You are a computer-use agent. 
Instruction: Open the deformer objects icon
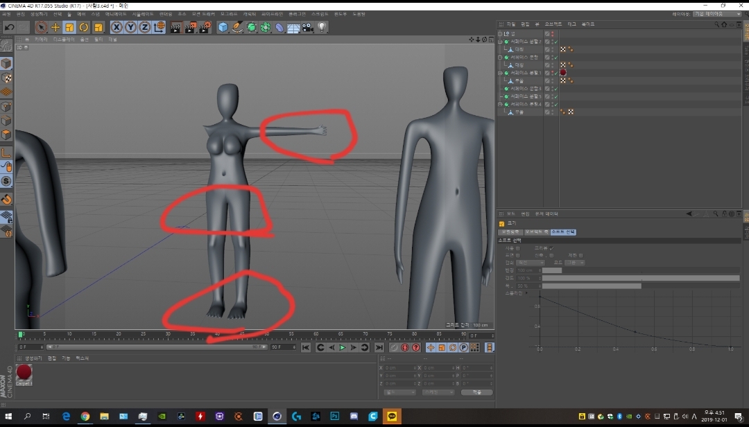tap(279, 27)
